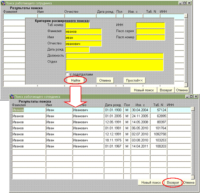Focus the Пасп.номер input field

150,37
